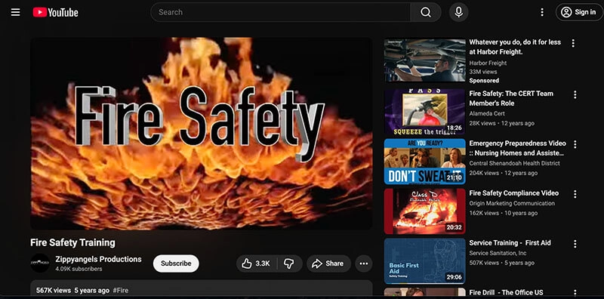Open title 'Service Training - First Aid'

tap(510, 242)
